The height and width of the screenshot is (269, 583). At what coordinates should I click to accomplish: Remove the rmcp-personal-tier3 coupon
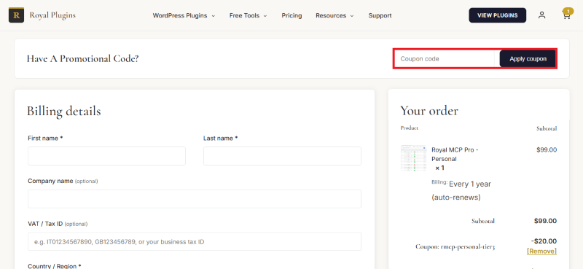[x=541, y=252]
